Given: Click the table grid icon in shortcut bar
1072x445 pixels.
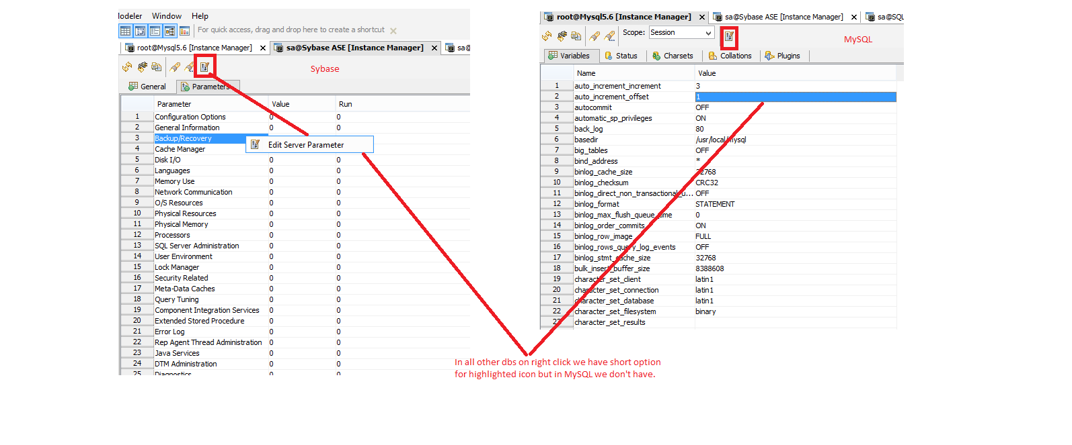Looking at the screenshot, I should point(126,31).
